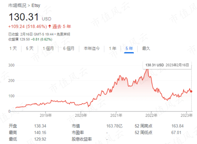Show the 最久 maximum range
The height and width of the screenshot is (144, 197).
pos(146,48)
